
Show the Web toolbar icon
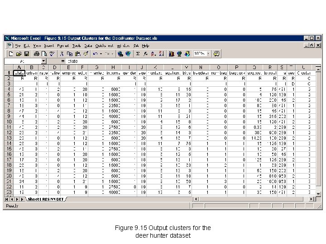[128, 54]
